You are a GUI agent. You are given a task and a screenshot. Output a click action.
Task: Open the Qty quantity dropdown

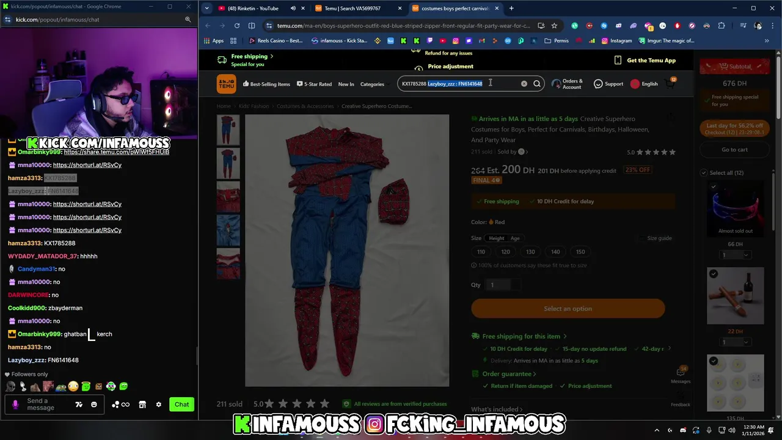pyautogui.click(x=504, y=285)
